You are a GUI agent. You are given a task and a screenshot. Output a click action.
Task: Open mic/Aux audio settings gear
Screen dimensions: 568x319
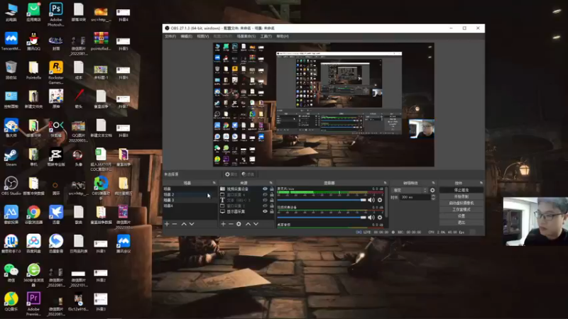point(380,200)
